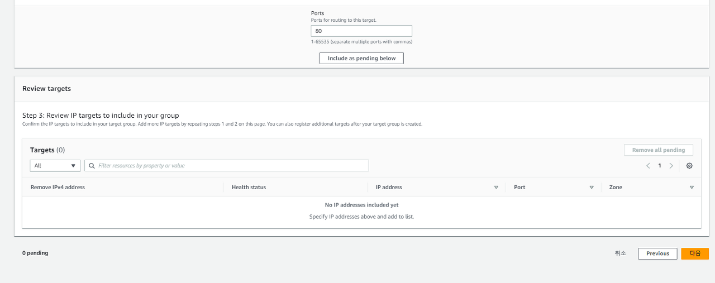715x283 pixels.
Task: Click the Review targets section heading
Action: click(x=46, y=89)
